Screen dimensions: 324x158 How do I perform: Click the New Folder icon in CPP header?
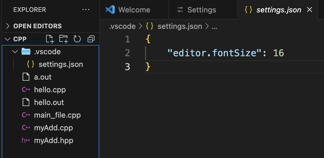point(64,39)
